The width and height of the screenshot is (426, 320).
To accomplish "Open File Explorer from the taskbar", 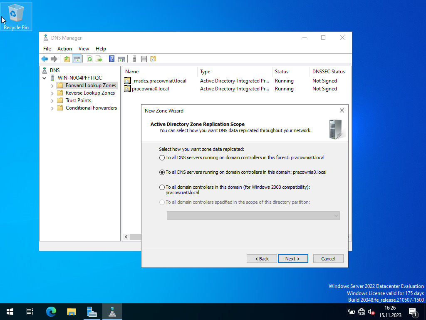I will 71,312.
